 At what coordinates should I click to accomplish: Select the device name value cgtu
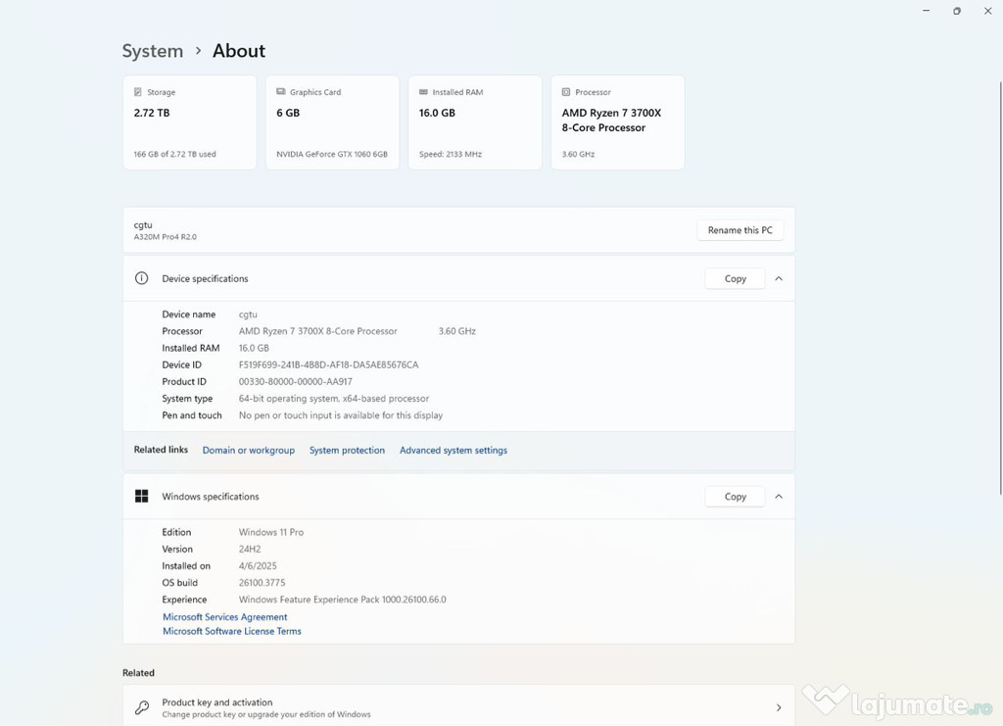(248, 315)
